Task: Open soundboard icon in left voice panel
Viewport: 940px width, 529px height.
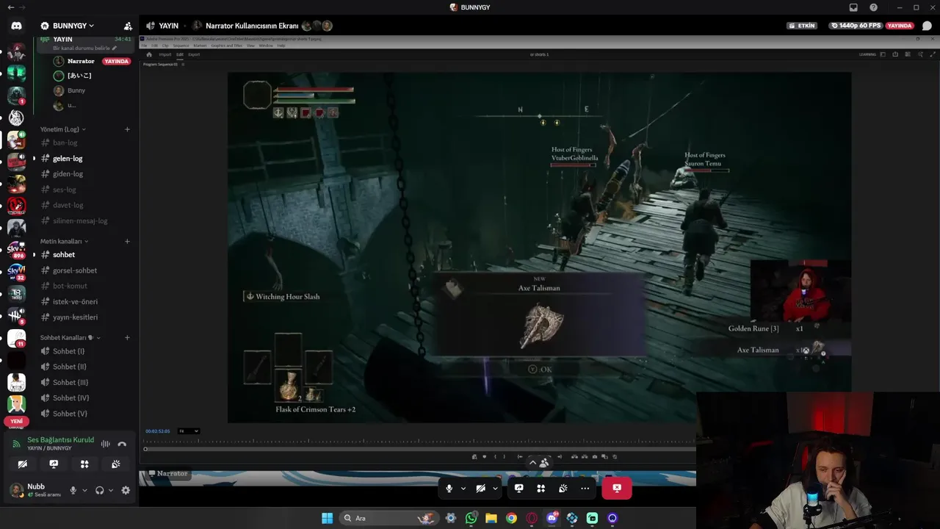Action: [x=115, y=464]
